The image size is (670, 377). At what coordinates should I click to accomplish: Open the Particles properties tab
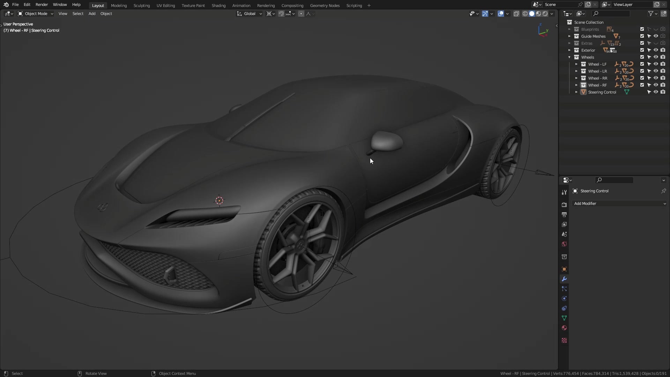564,289
